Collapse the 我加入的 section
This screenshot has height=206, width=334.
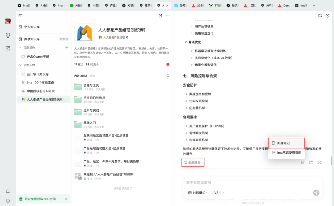coord(21,65)
